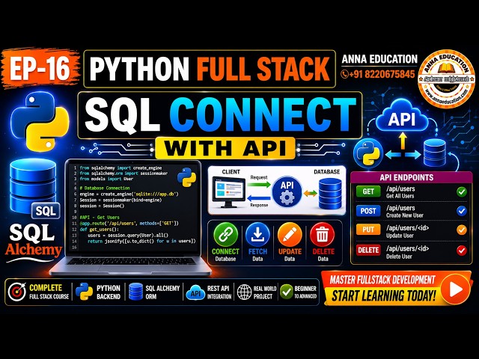Click the code line create_engine('sqlite:///app.db')
The height and width of the screenshot is (359, 479).
(129, 194)
